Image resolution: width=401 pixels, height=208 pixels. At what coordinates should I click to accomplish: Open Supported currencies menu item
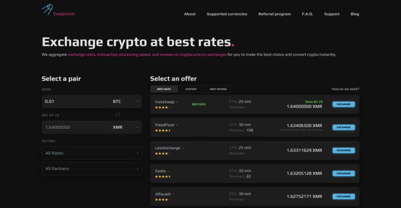227,14
